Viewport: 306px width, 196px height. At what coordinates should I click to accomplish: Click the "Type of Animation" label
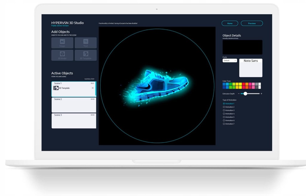coord(229,100)
